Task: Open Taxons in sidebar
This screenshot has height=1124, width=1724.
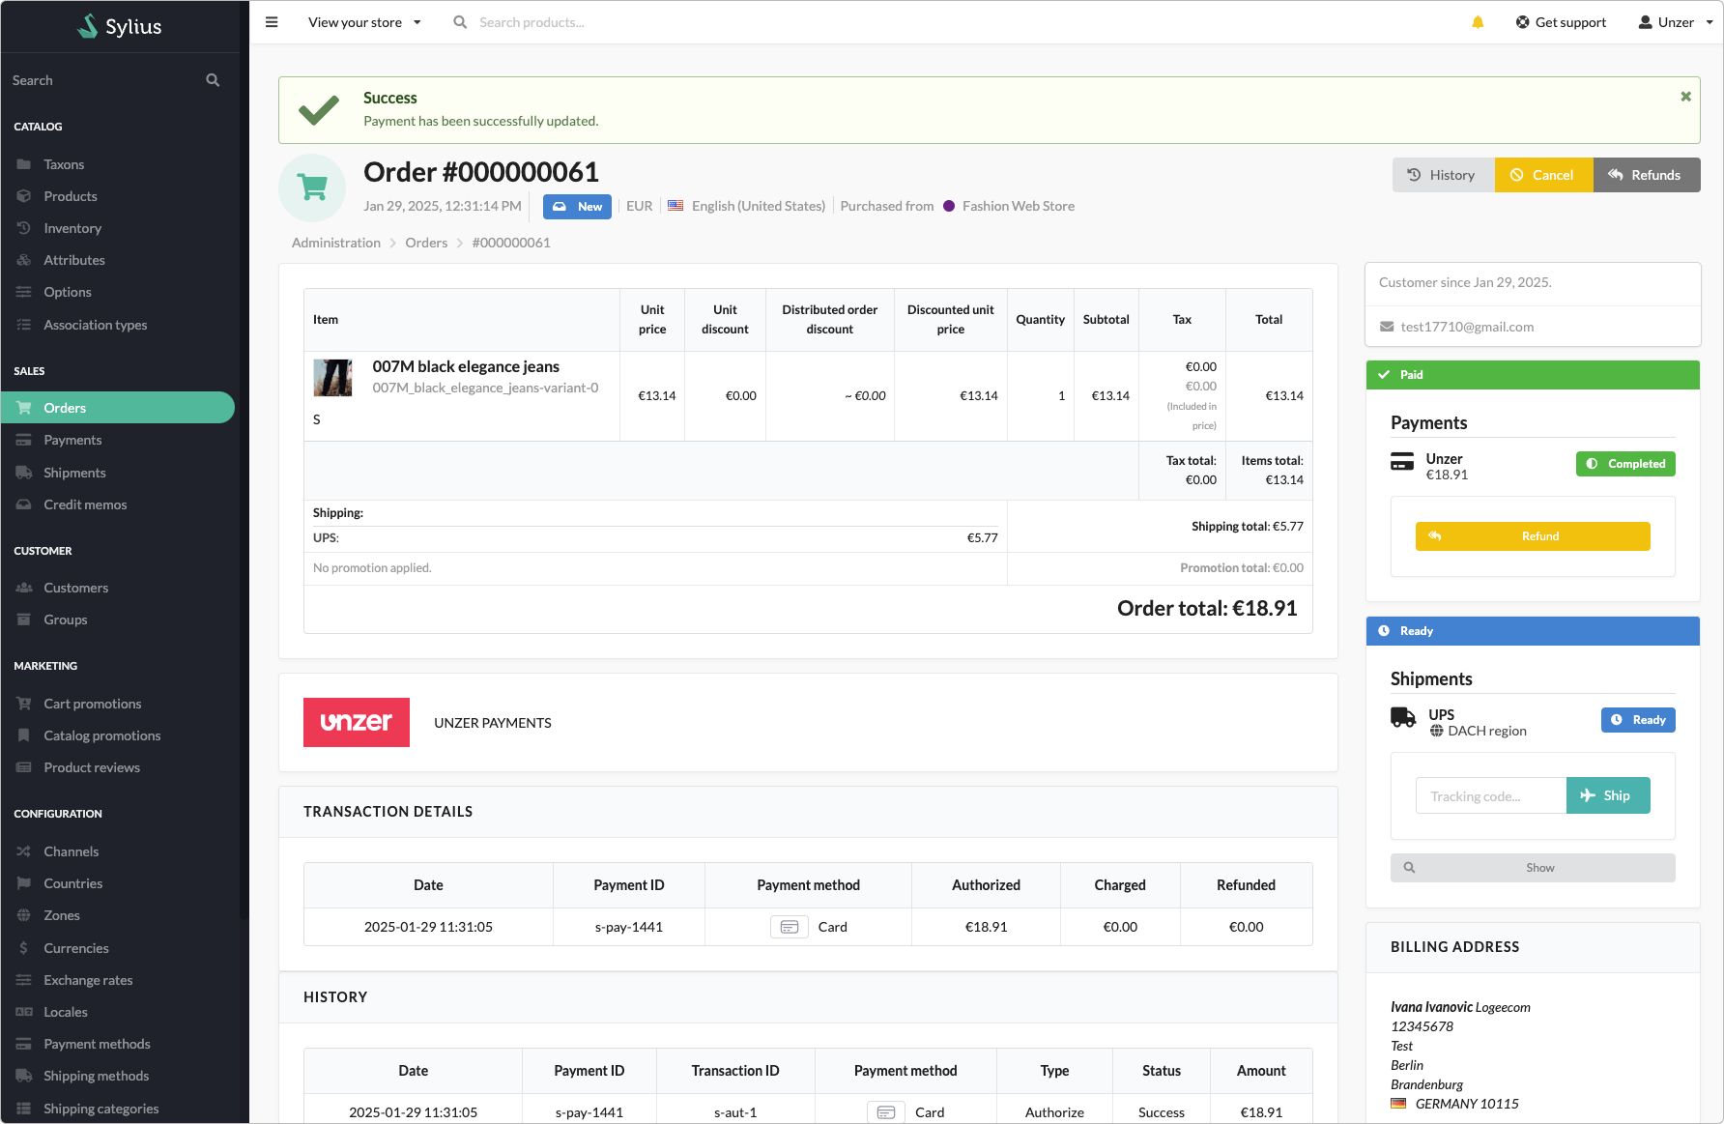Action: click(x=64, y=164)
